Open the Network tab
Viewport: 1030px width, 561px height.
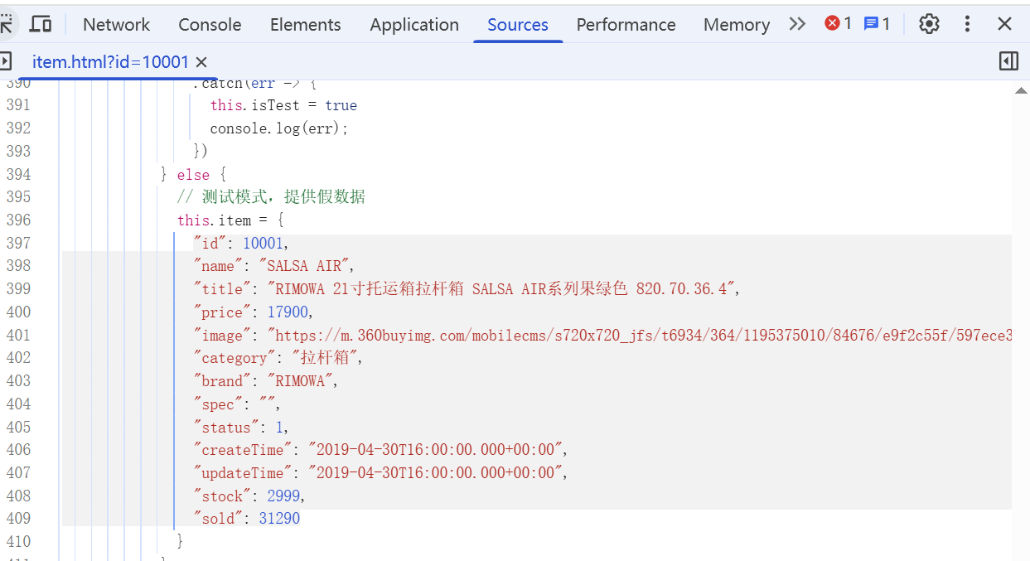pyautogui.click(x=116, y=25)
